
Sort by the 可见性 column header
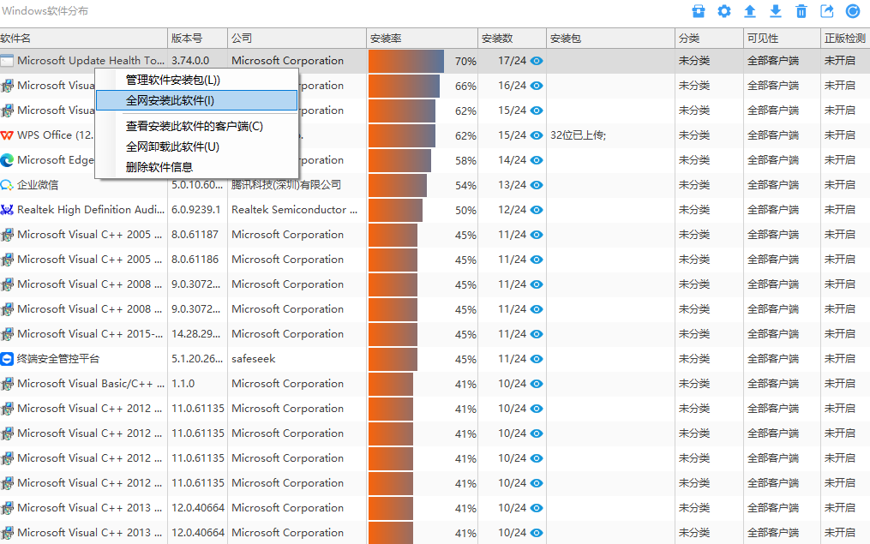pos(782,39)
